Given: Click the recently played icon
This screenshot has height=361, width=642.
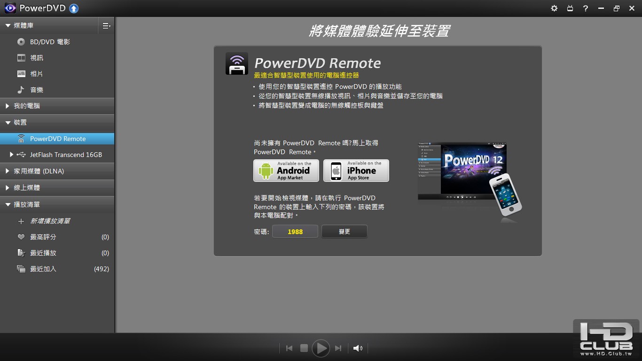Looking at the screenshot, I should pos(21,253).
